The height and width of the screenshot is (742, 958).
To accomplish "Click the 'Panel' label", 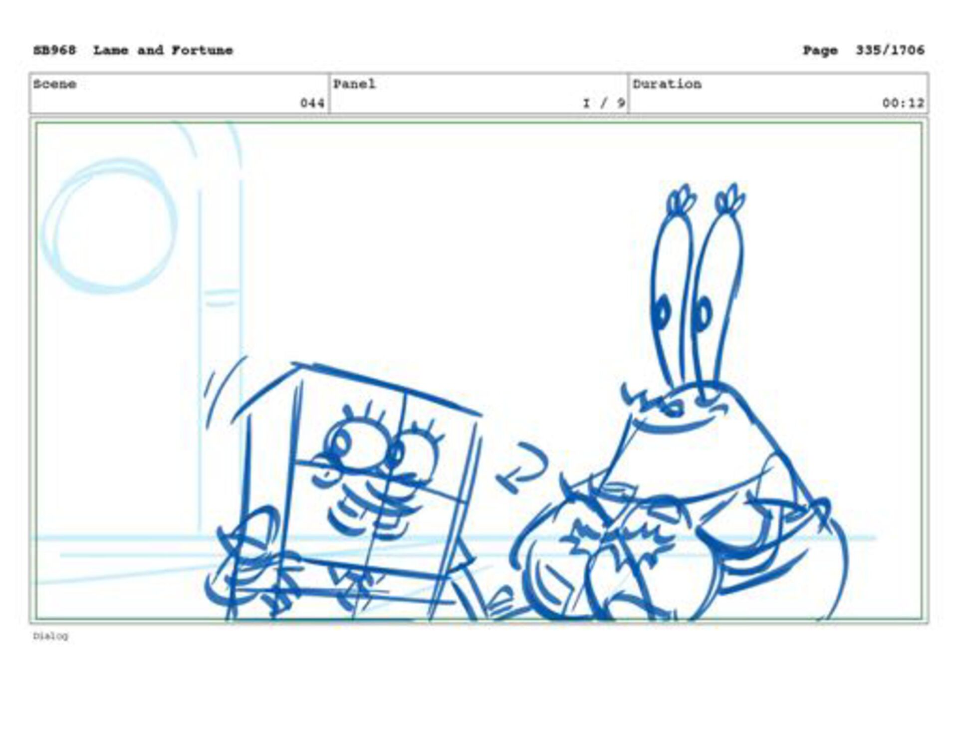I will [354, 84].
